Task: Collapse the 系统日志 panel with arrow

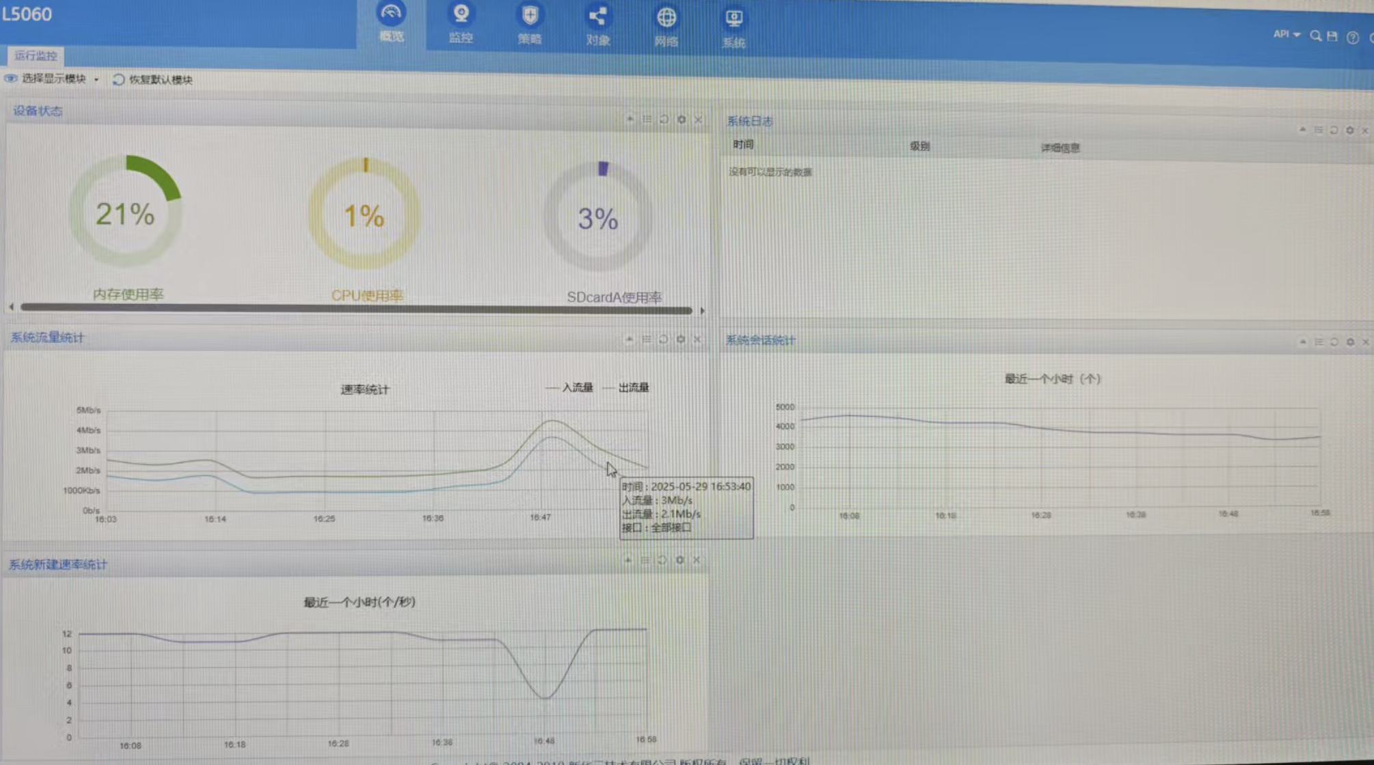Action: [1303, 130]
